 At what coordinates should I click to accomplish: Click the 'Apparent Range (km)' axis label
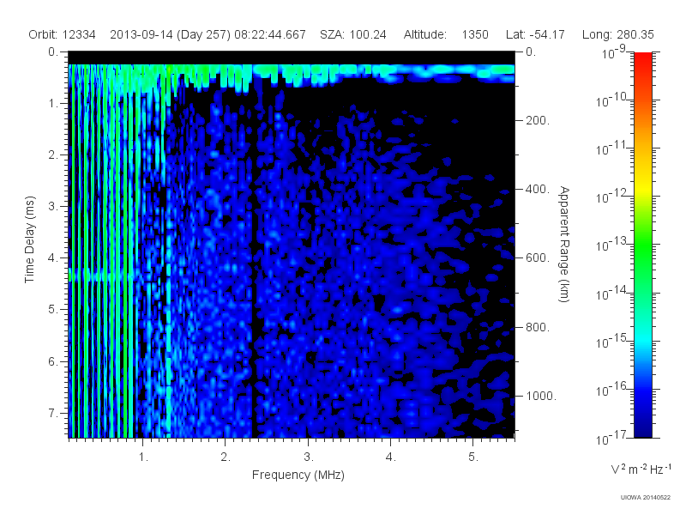tap(564, 244)
